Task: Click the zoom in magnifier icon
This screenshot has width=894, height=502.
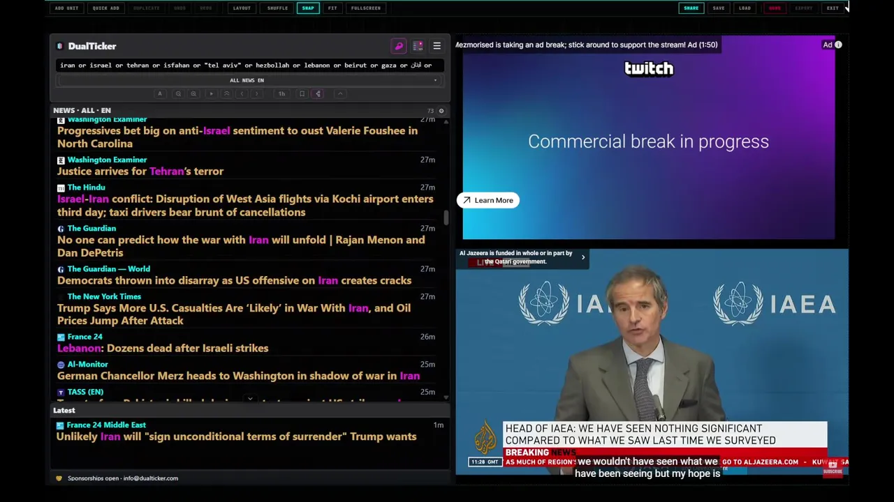Action: (x=193, y=93)
